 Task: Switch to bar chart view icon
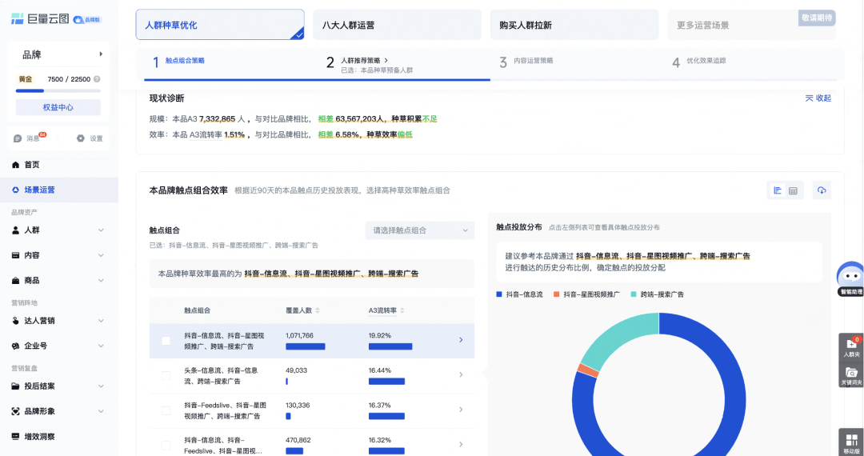coord(778,190)
